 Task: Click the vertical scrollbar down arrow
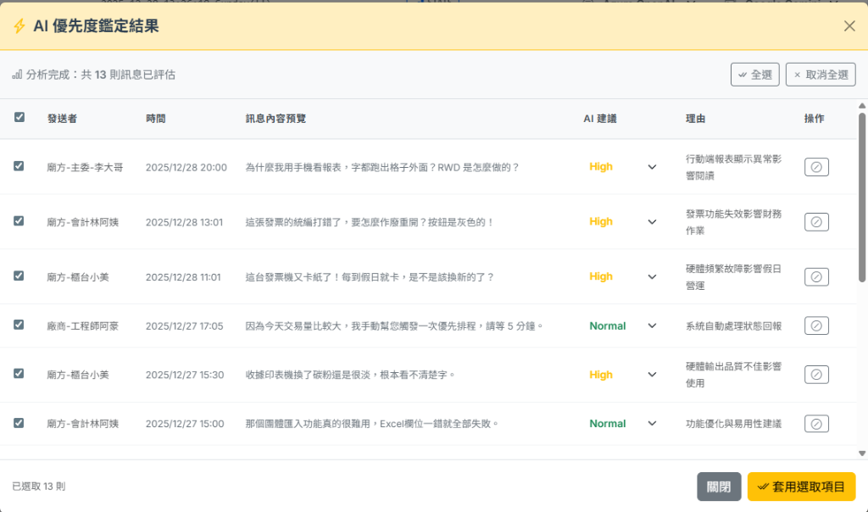pyautogui.click(x=862, y=454)
